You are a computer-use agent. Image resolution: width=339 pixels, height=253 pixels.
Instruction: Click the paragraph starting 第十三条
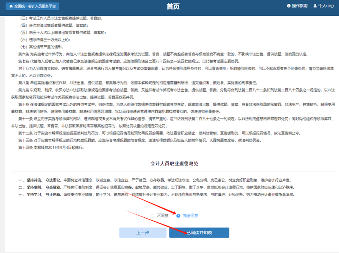tap(140, 141)
